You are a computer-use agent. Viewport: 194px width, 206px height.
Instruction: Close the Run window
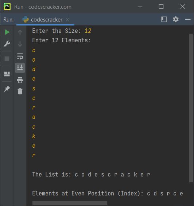[183, 7]
